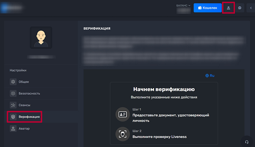
Task: Click the scales icon next to Безопасность
Action: pos(13,93)
